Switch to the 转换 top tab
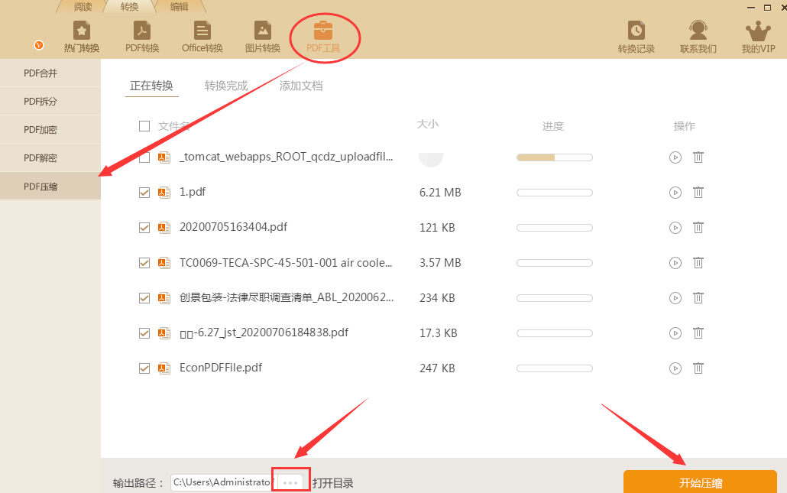 pos(129,7)
